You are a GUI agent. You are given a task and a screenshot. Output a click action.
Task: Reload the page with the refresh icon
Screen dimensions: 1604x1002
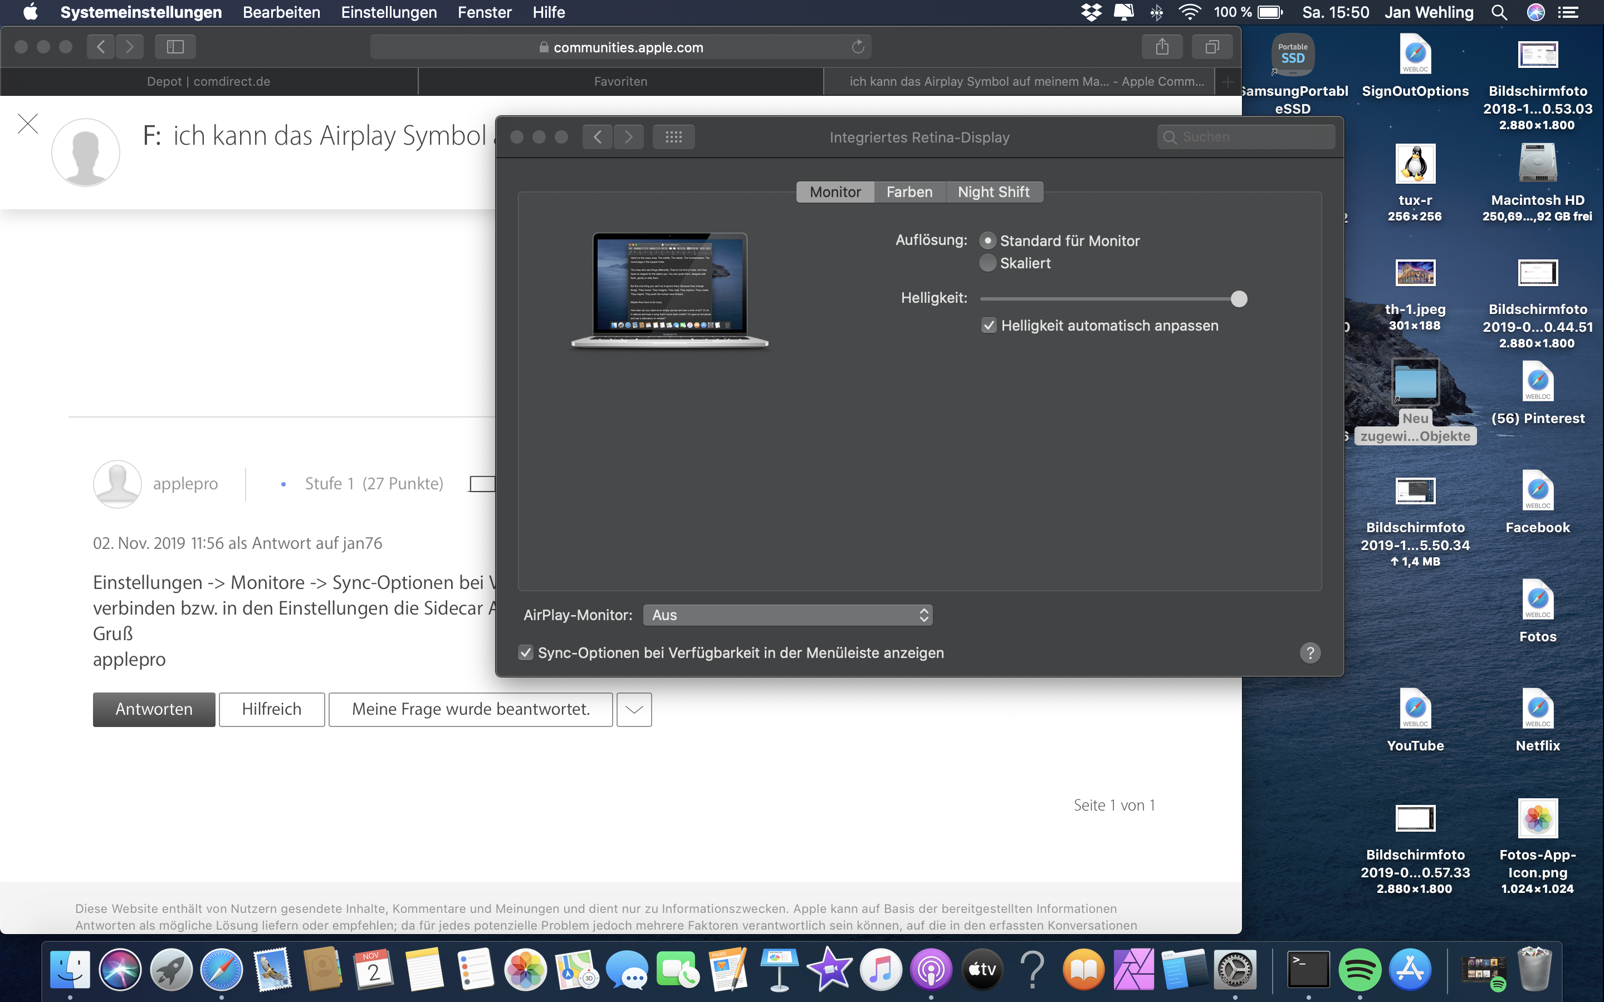coord(858,46)
